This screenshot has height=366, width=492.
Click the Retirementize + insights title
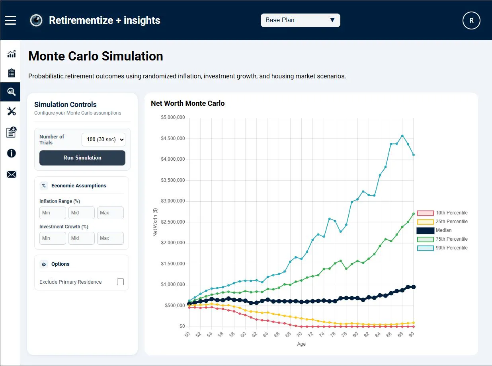(105, 20)
